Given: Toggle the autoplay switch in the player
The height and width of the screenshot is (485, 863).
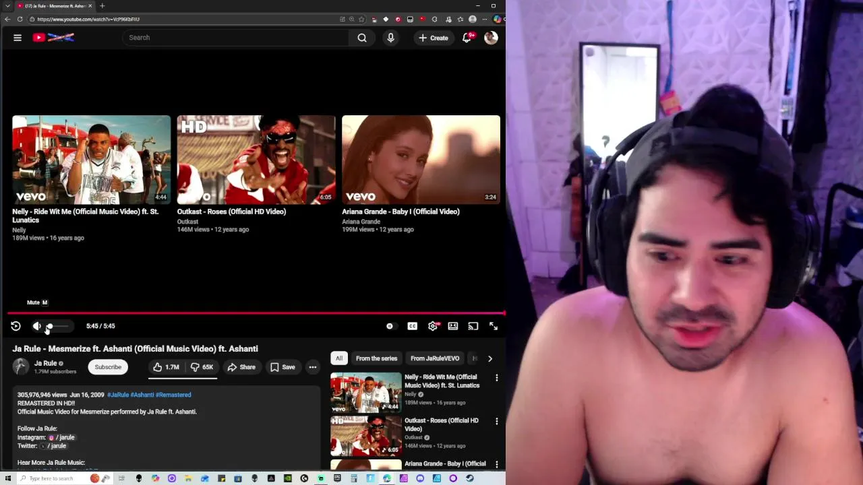Looking at the screenshot, I should coord(390,326).
